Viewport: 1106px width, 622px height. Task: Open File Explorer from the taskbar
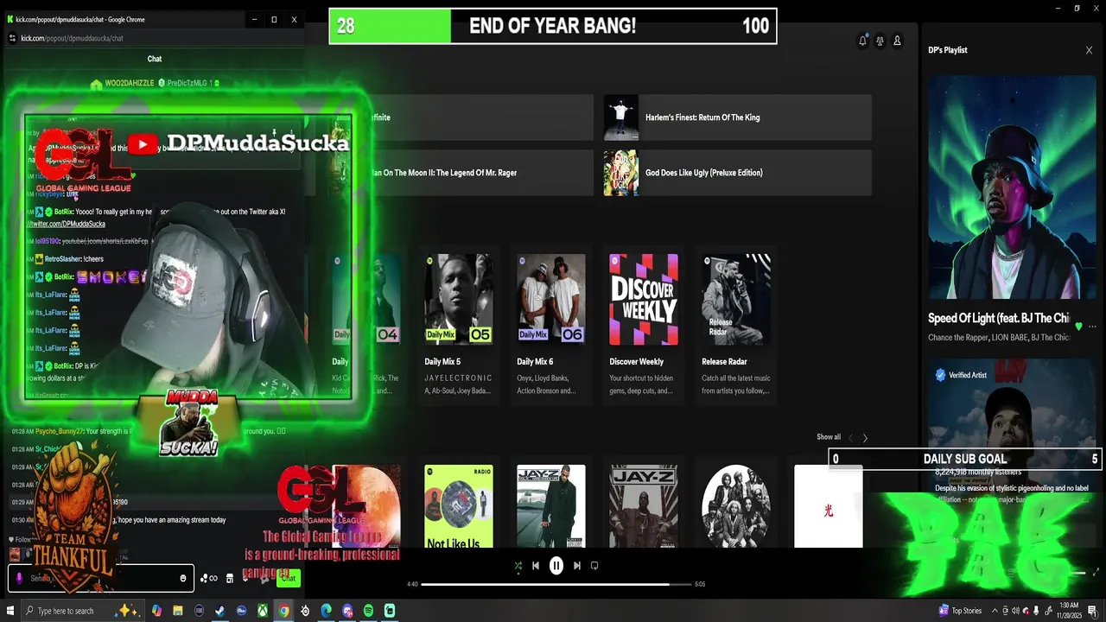pos(178,611)
